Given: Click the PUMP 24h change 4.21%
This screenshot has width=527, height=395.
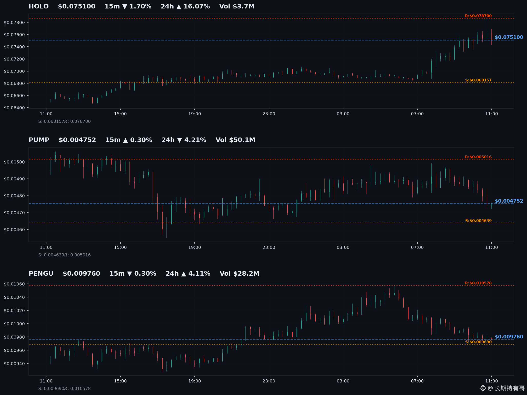Looking at the screenshot, I should tap(184, 140).
